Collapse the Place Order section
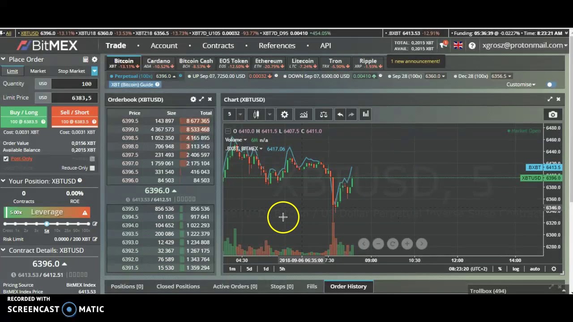Viewport: 573px width, 322px height. (3, 59)
